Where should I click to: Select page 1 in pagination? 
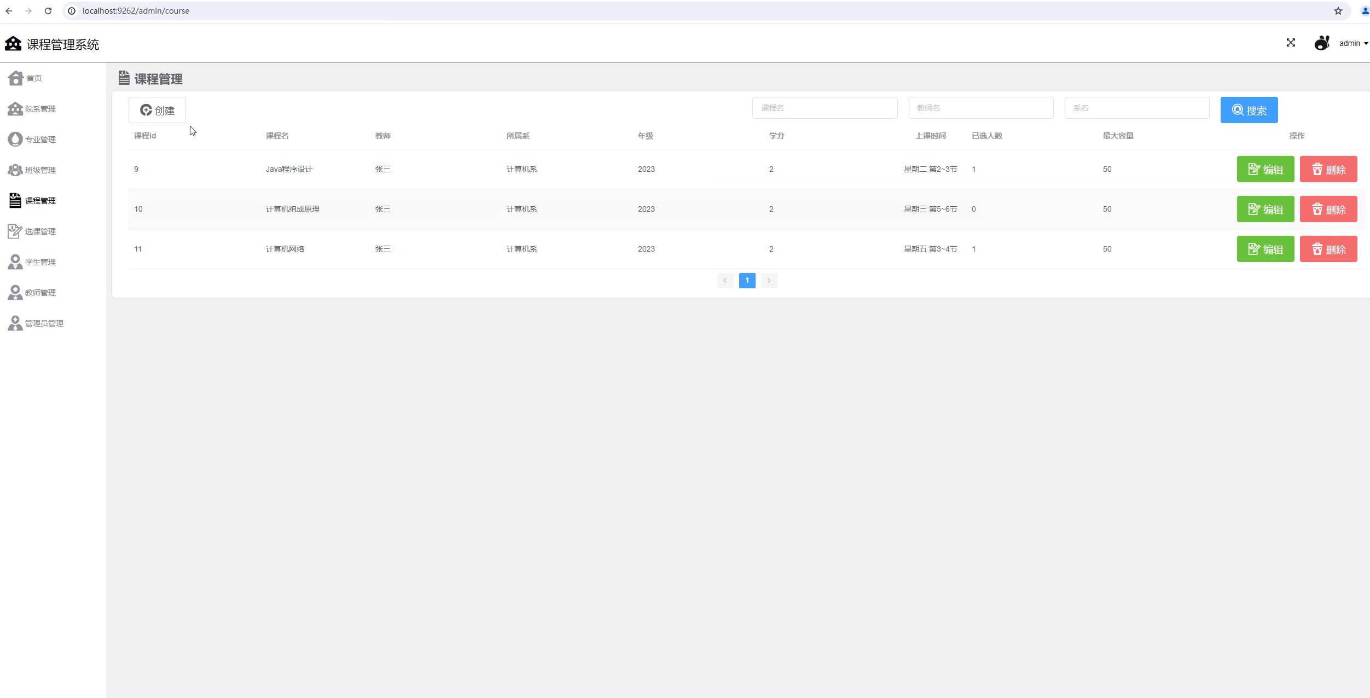[747, 281]
